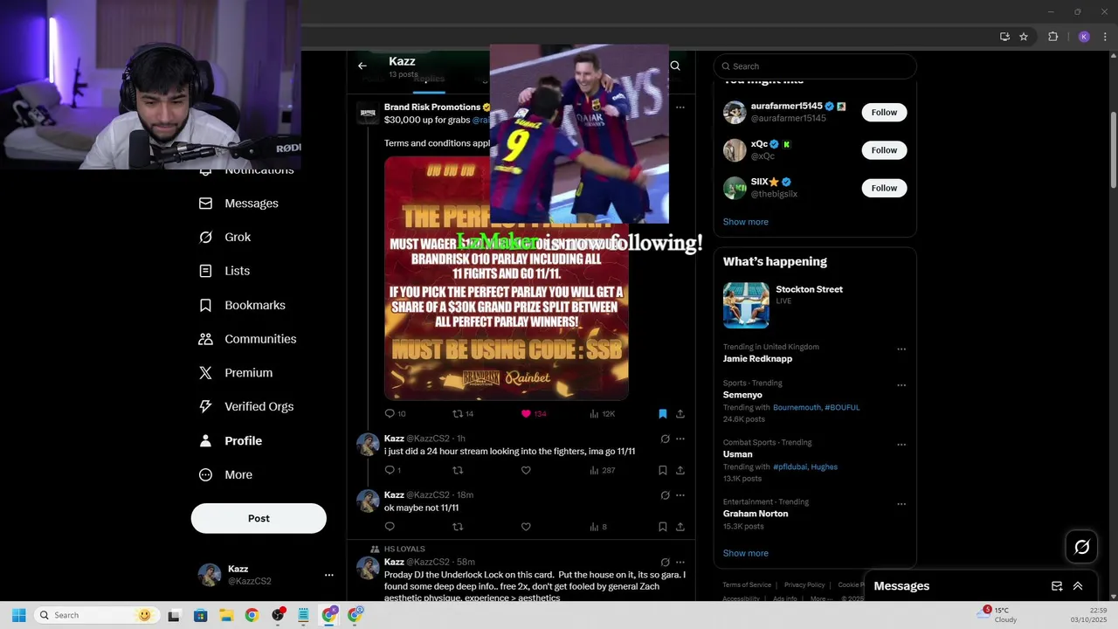Open Premium in the sidebar

coord(236,372)
